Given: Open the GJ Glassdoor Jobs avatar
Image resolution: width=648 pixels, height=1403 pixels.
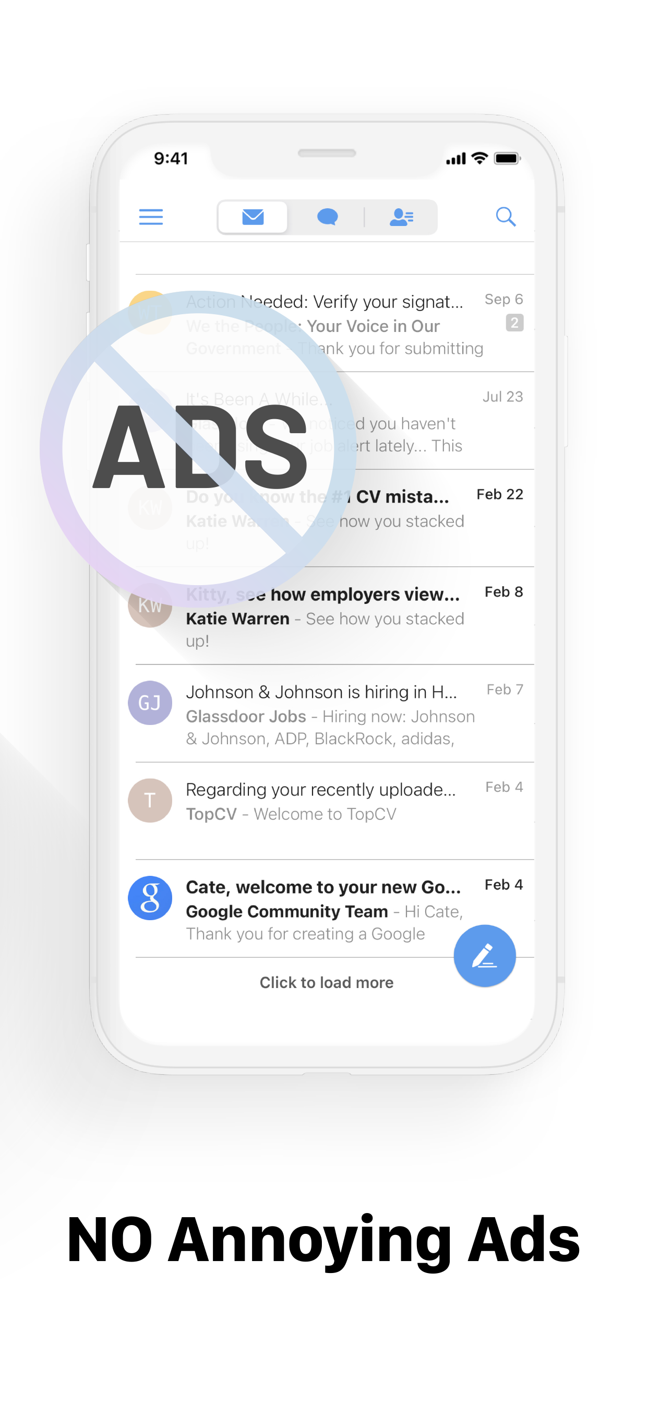Looking at the screenshot, I should [150, 703].
